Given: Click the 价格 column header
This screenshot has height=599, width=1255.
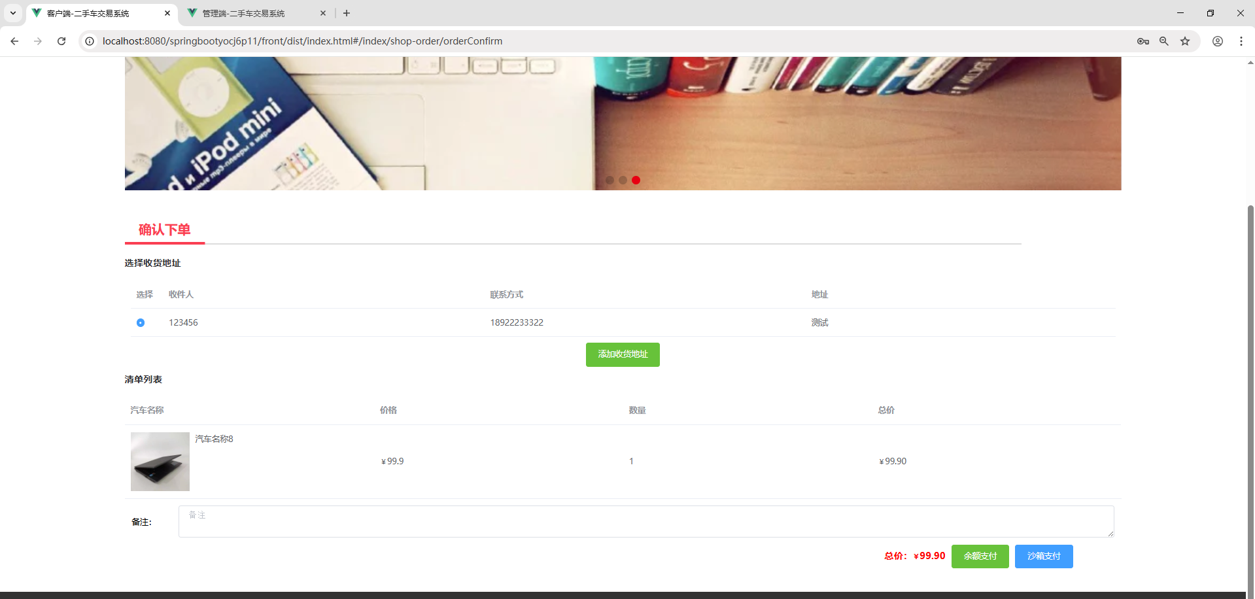Looking at the screenshot, I should pyautogui.click(x=388, y=411).
